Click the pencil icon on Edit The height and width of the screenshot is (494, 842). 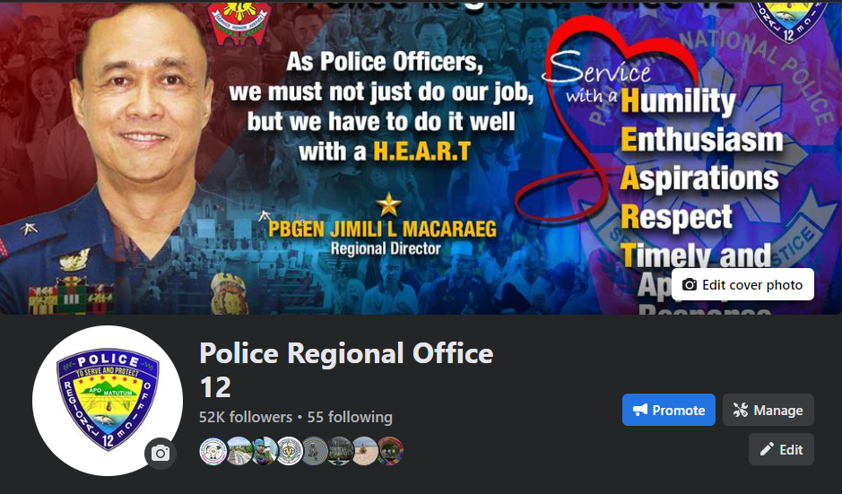[767, 449]
